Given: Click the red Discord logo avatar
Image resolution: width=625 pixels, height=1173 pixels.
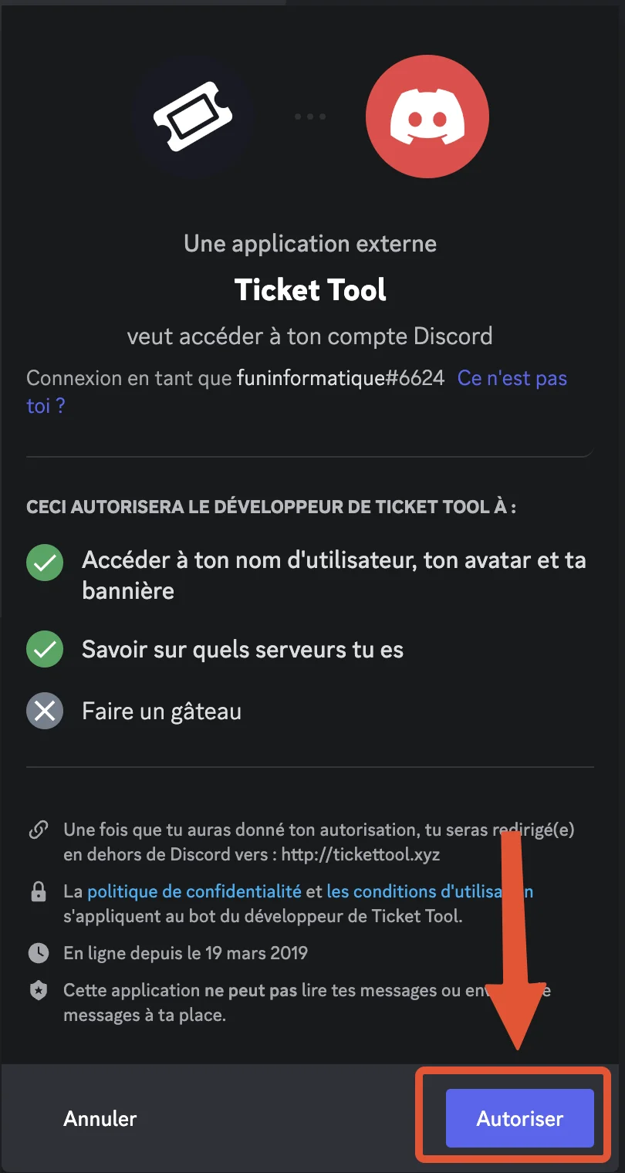Looking at the screenshot, I should pyautogui.click(x=427, y=117).
